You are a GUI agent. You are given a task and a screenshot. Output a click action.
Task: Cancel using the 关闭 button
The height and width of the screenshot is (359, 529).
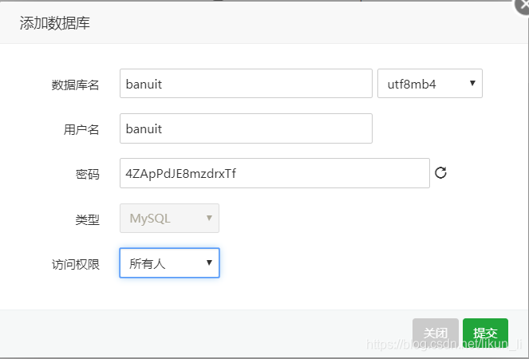tap(435, 333)
